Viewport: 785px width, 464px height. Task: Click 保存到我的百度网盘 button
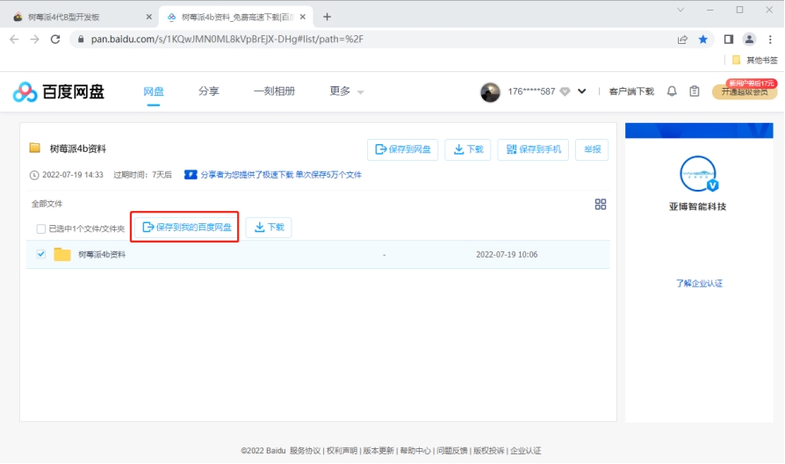pyautogui.click(x=186, y=228)
